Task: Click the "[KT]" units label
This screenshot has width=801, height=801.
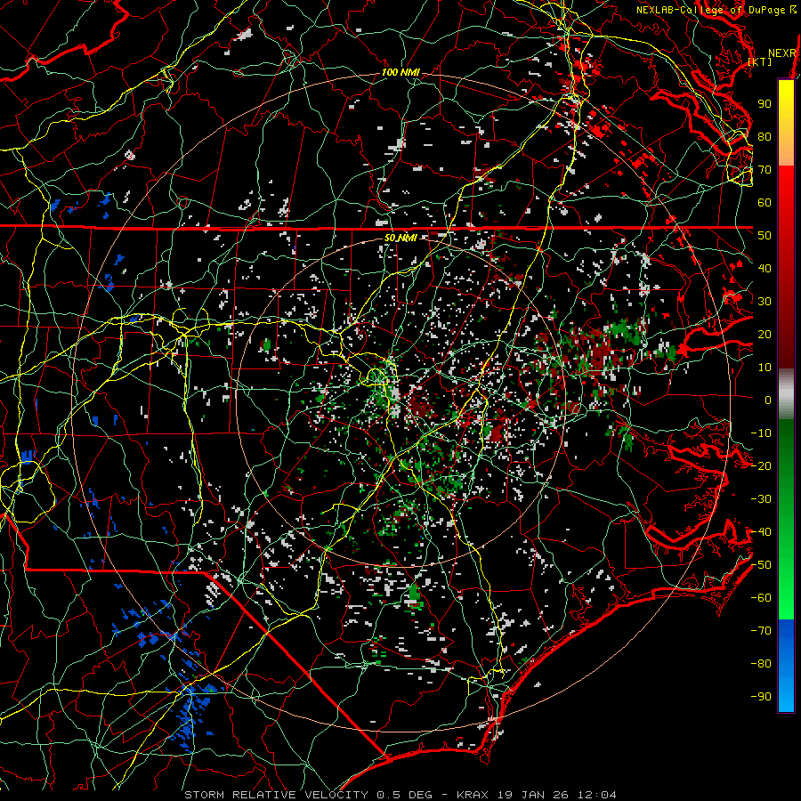Action: pos(760,61)
